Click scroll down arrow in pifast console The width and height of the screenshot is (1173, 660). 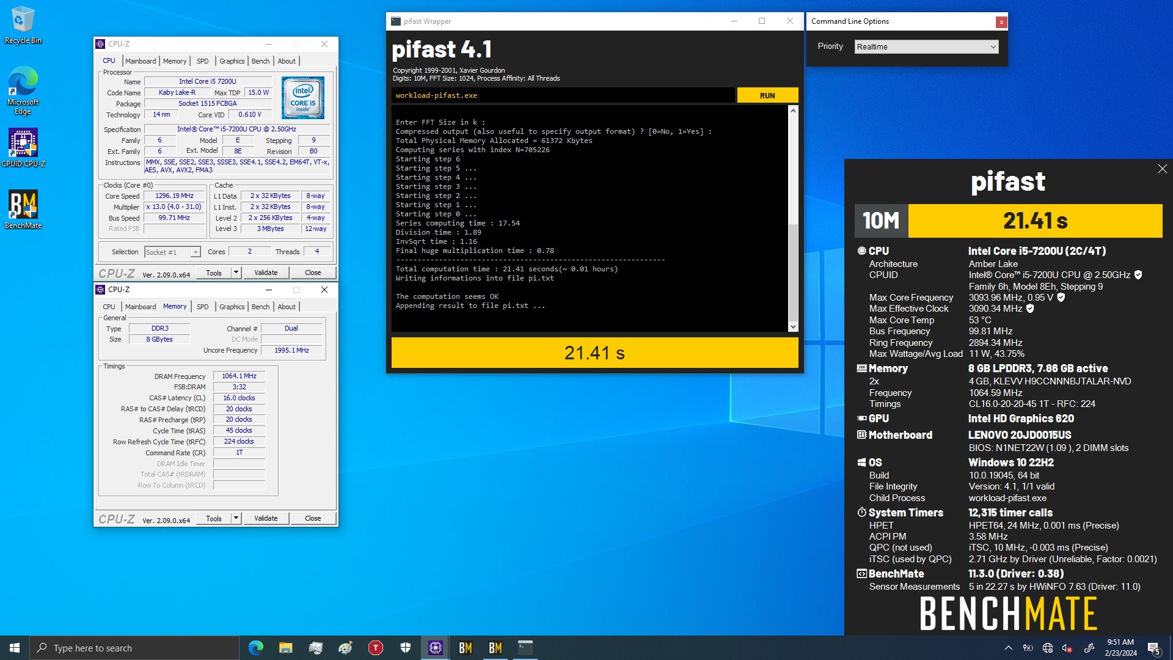[x=793, y=327]
